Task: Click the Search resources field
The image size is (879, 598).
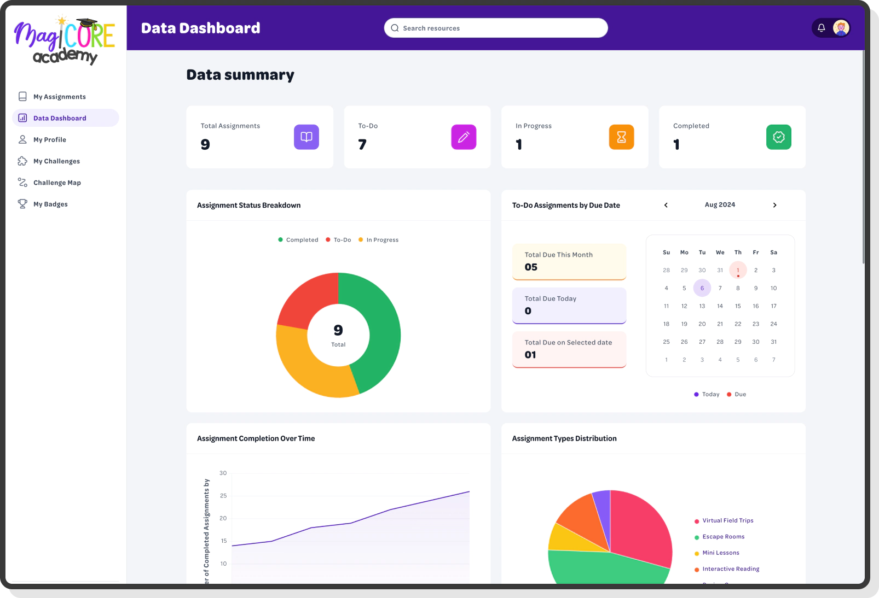Action: (x=494, y=28)
